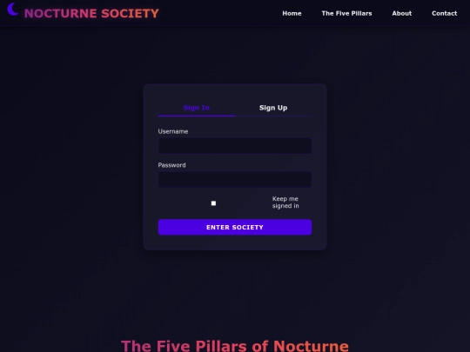Click the purple crescent moon logo icon

point(12,9)
